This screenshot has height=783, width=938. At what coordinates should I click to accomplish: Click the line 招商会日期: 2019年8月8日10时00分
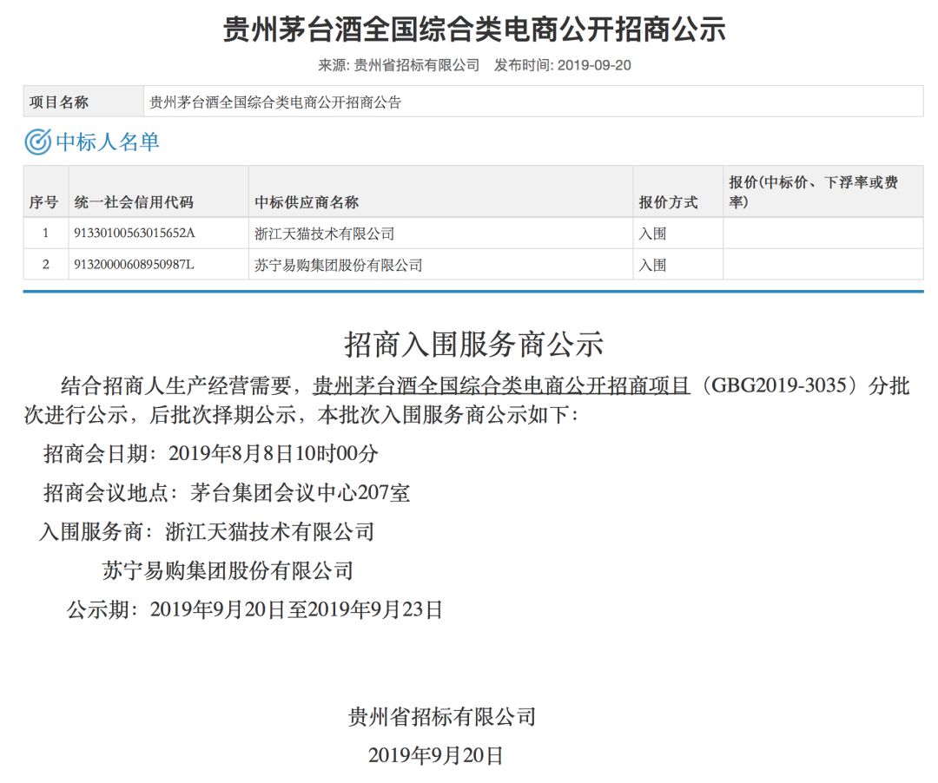point(210,454)
